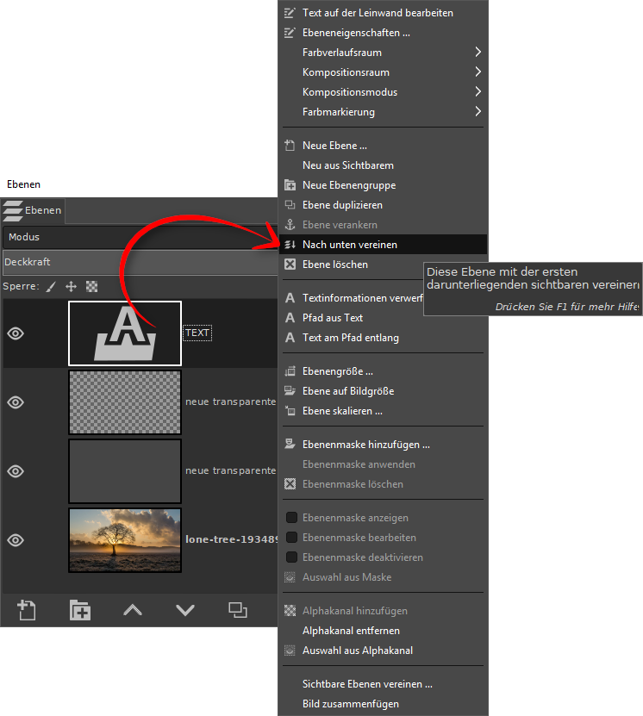Click edit icon beside Text auf der Leinwand

pos(290,13)
